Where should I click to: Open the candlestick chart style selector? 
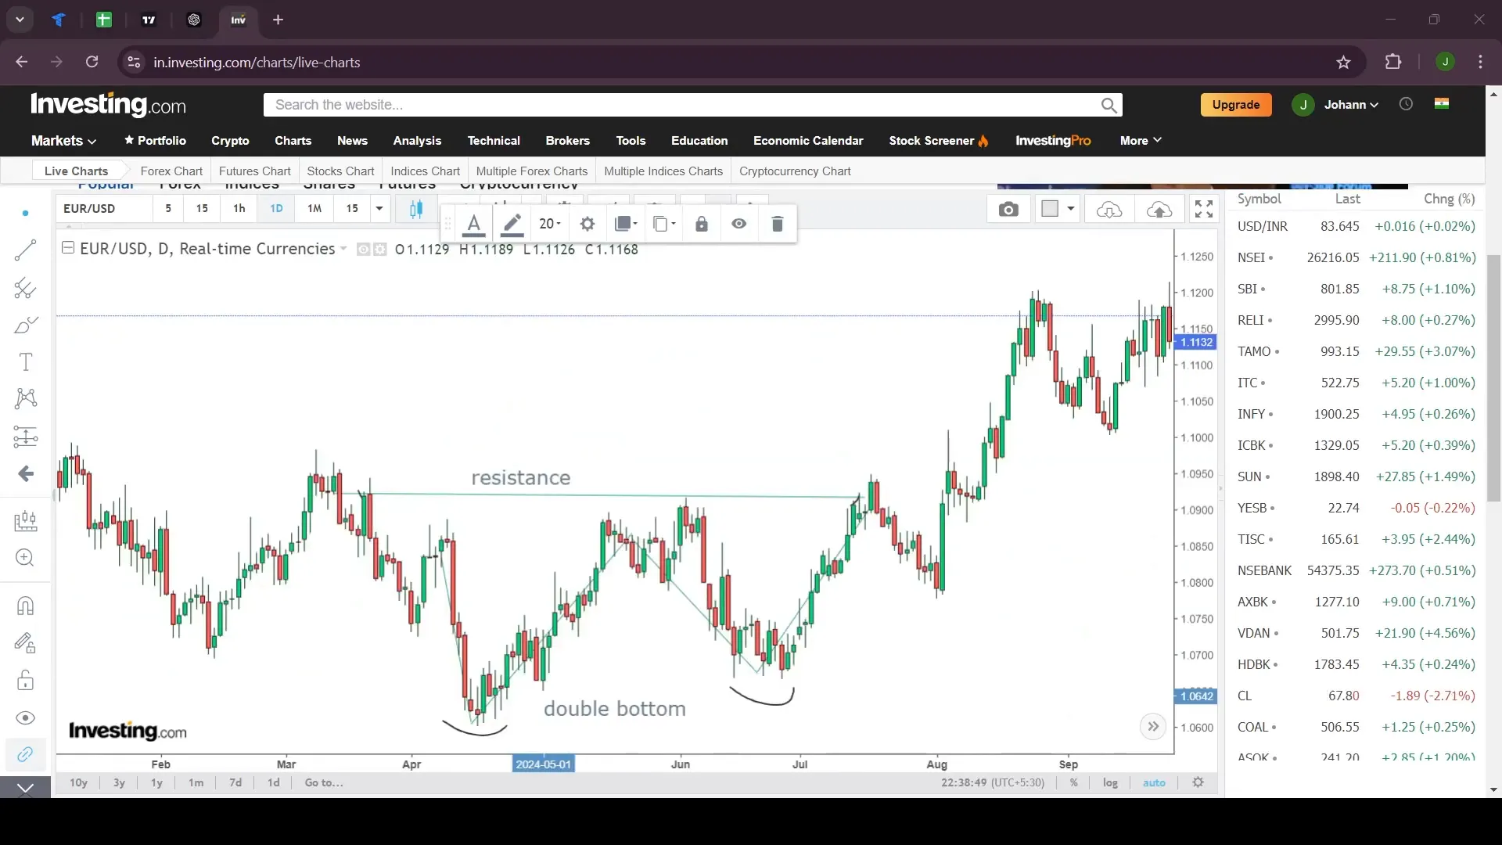416,209
